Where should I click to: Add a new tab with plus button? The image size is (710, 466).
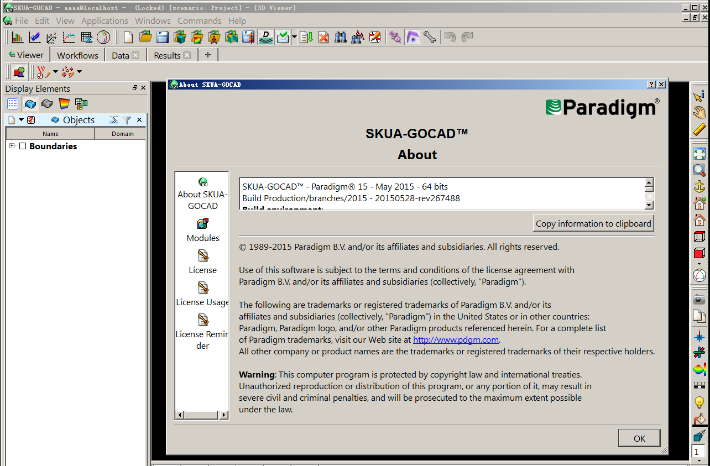click(x=208, y=55)
